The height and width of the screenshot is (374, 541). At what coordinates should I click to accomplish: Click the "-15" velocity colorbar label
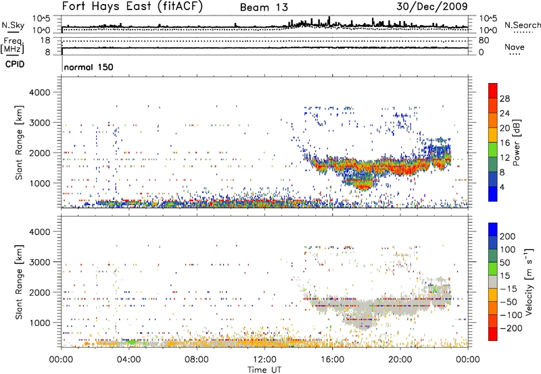click(509, 289)
